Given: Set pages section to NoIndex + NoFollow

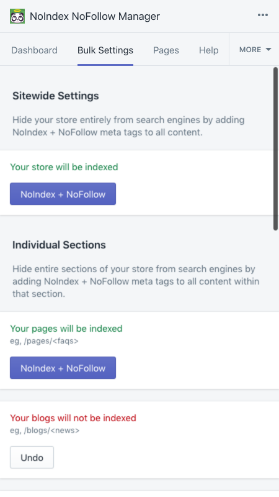Looking at the screenshot, I should coord(63,368).
